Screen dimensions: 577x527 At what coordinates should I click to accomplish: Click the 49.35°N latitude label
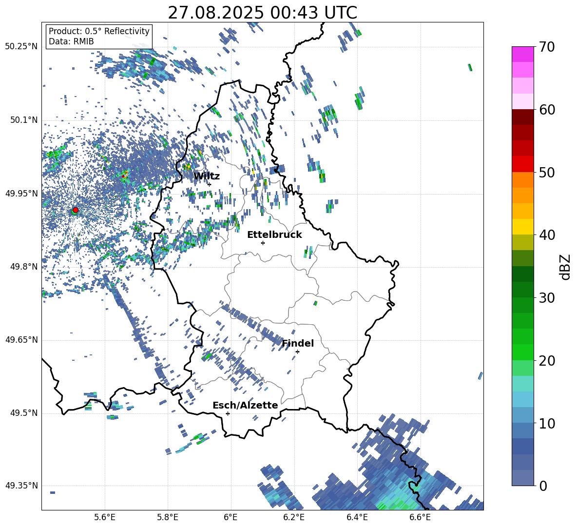(21, 486)
